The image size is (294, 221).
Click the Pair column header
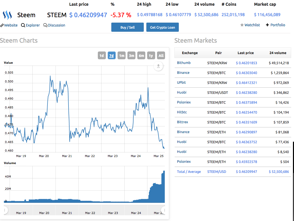coord(218,53)
